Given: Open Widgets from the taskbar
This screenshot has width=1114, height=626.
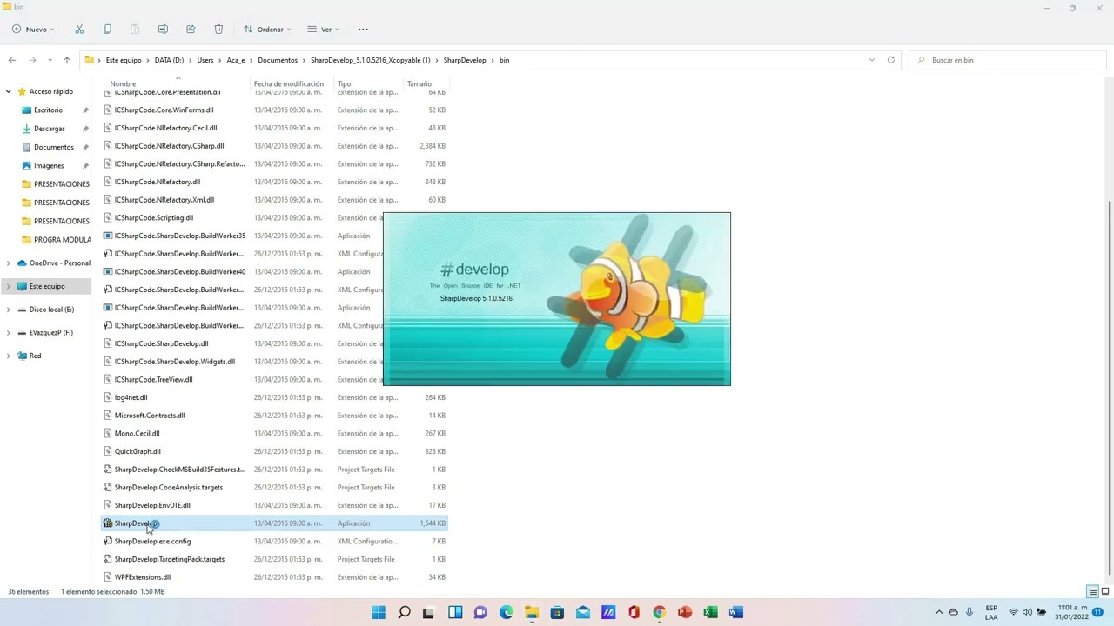Looking at the screenshot, I should click(x=455, y=612).
